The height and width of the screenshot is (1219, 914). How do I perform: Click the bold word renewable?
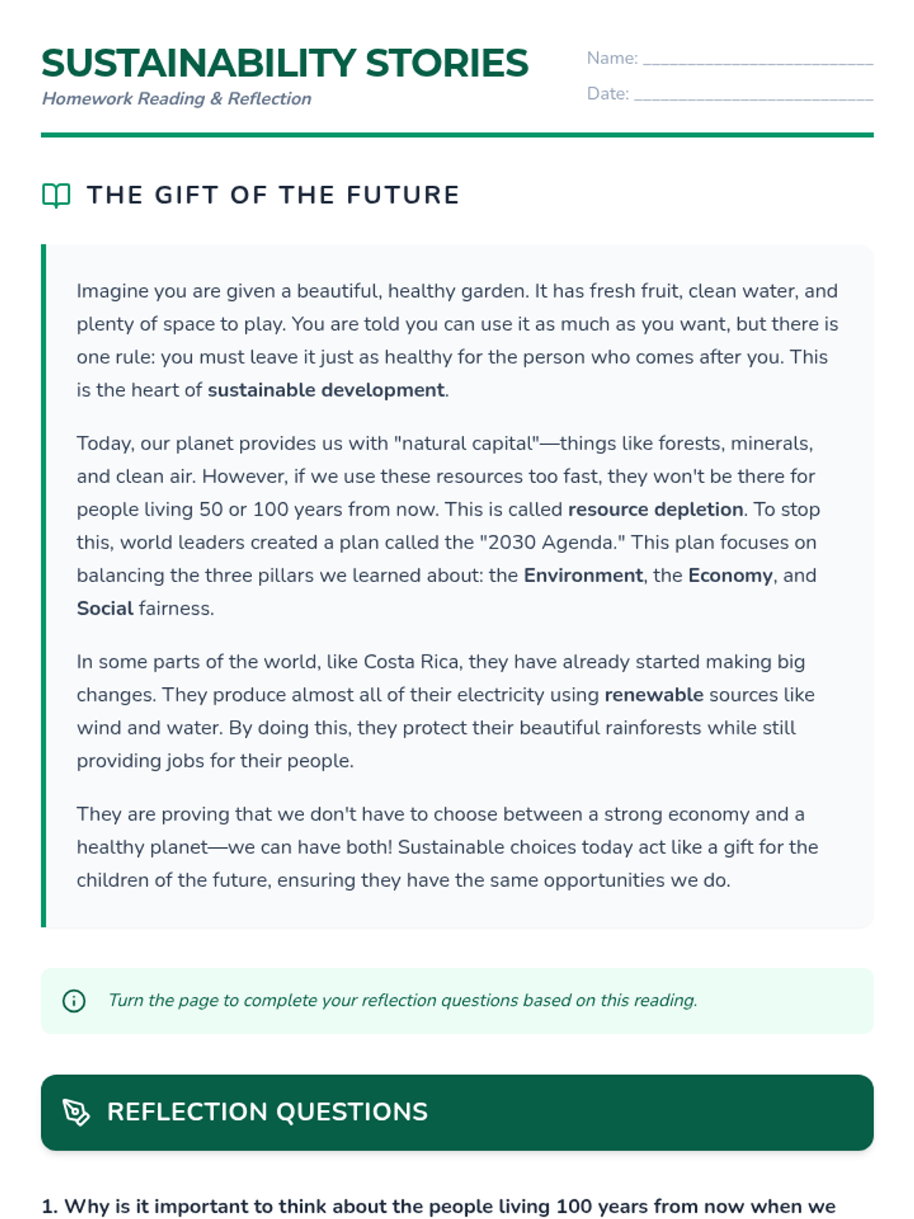[654, 695]
